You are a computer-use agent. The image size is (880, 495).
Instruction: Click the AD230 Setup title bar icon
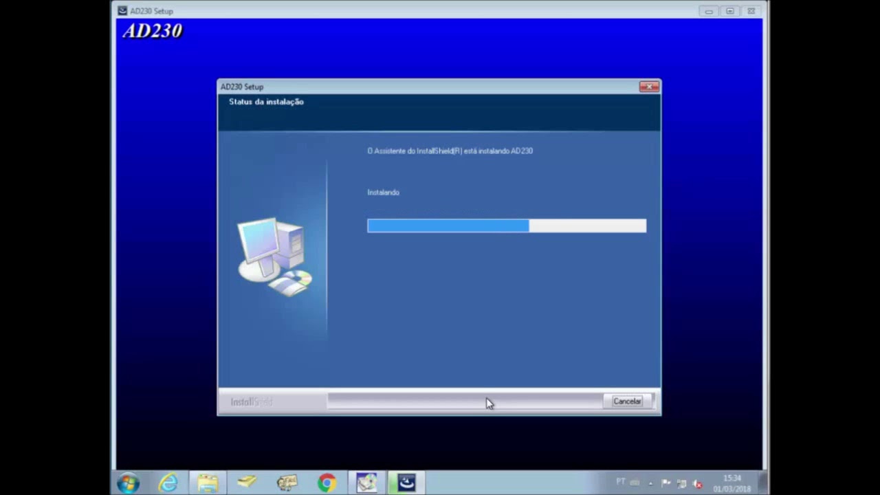[x=122, y=11]
